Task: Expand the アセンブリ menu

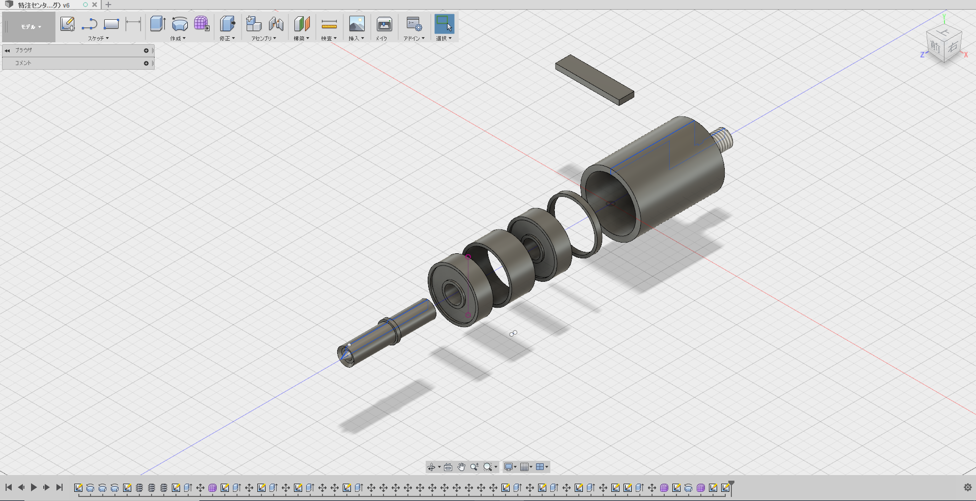Action: pyautogui.click(x=264, y=38)
